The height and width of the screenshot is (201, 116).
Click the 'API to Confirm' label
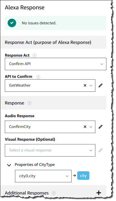point(18,76)
